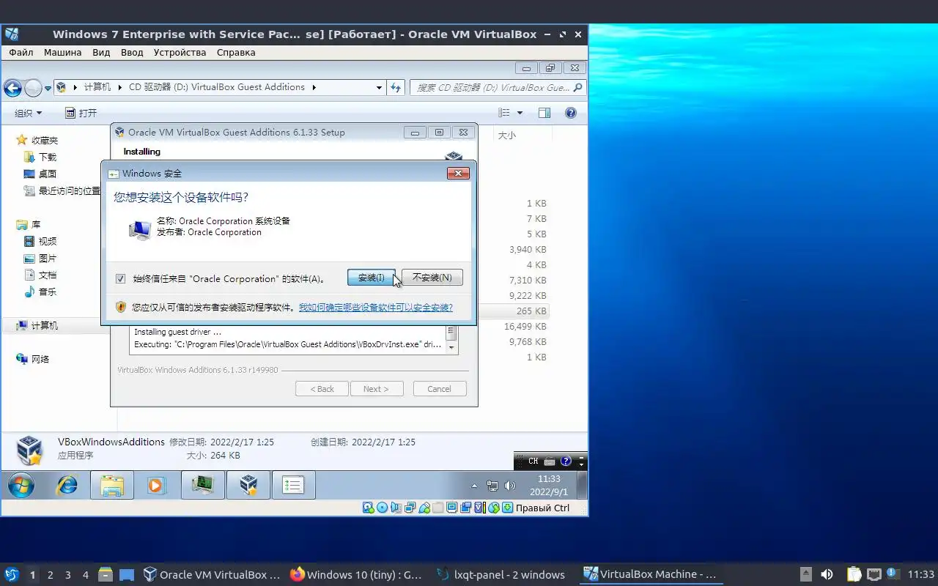Viewport: 938px width, 586px height.
Task: Click VirtualBox display status icon
Action: [452, 508]
